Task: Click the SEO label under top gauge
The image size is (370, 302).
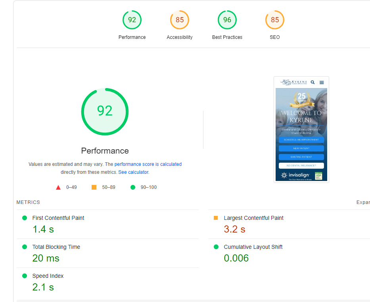Action: click(275, 37)
